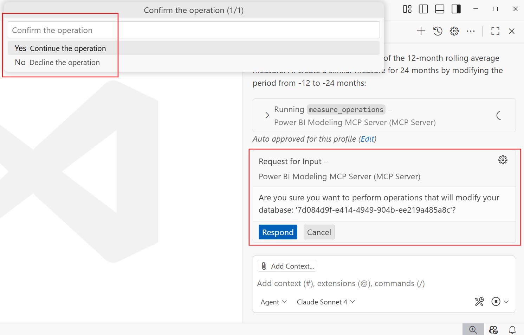524x335 pixels.
Task: Open chat settings with the gear icon
Action: coord(454,31)
